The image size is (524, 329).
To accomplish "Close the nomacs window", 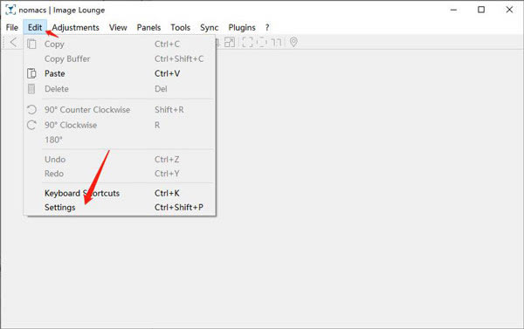I will 509,10.
